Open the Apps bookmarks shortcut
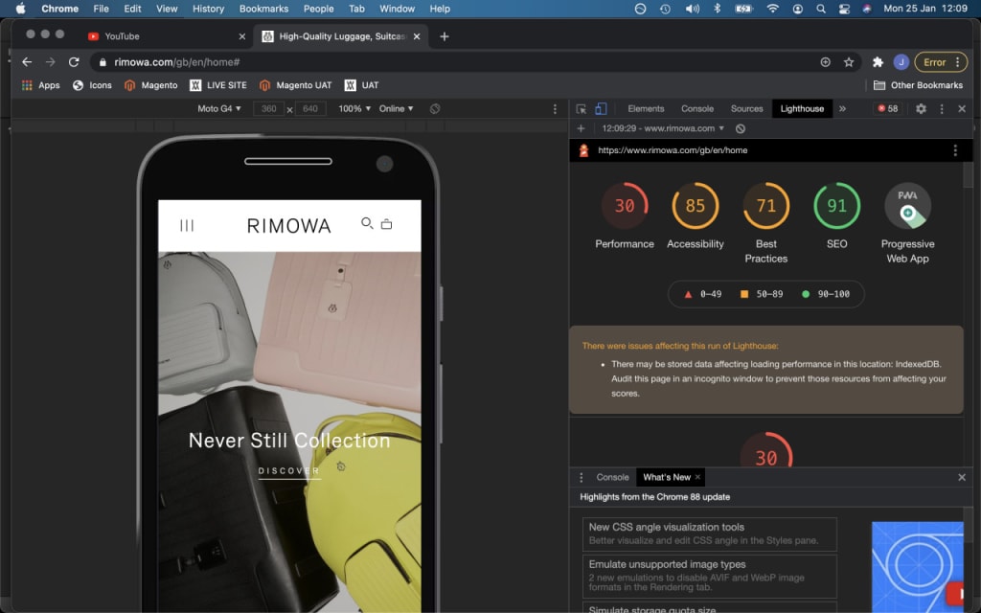 click(x=40, y=85)
